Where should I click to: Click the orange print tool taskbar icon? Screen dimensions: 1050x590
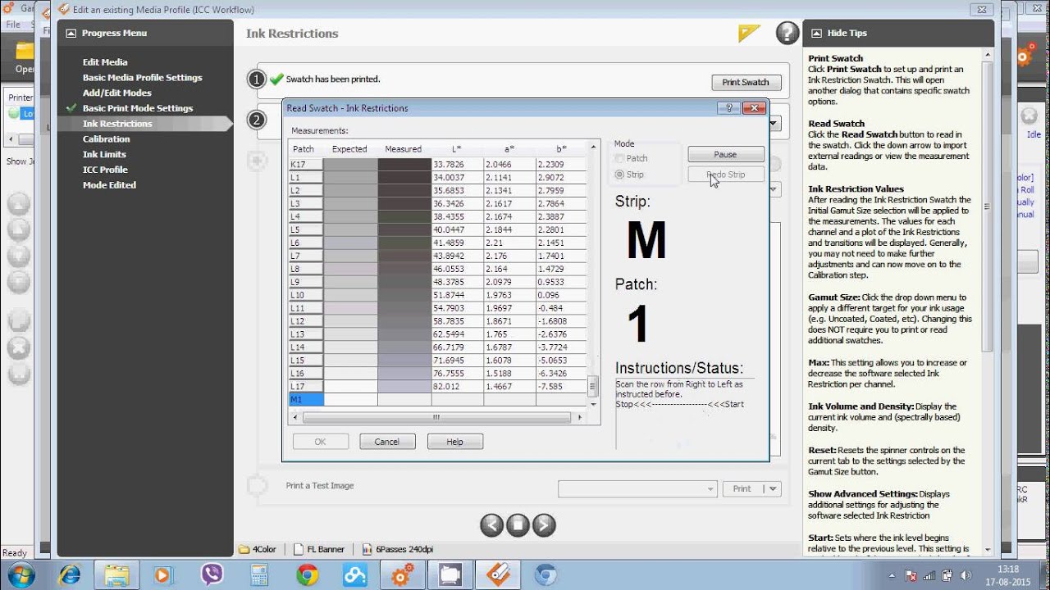click(499, 575)
